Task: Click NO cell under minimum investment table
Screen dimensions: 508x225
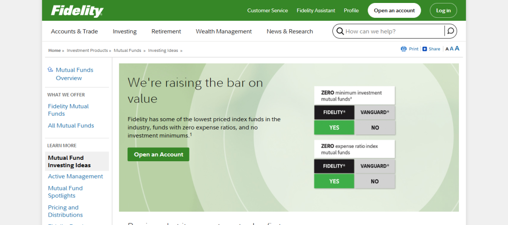Action: tap(375, 128)
